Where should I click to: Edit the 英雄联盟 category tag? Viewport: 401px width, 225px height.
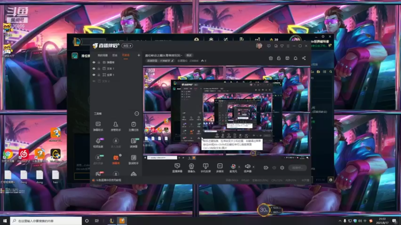tap(160, 60)
